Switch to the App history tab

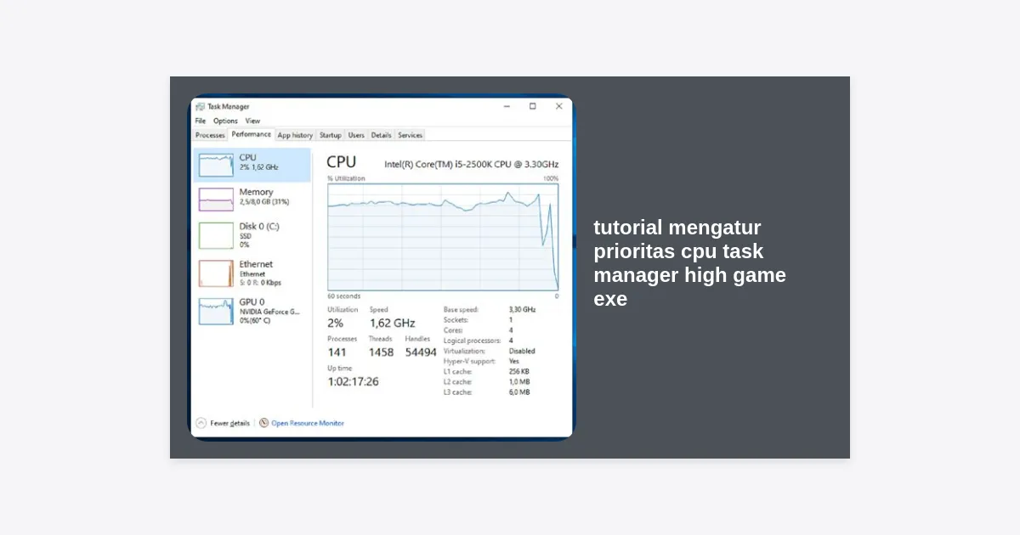(x=295, y=135)
